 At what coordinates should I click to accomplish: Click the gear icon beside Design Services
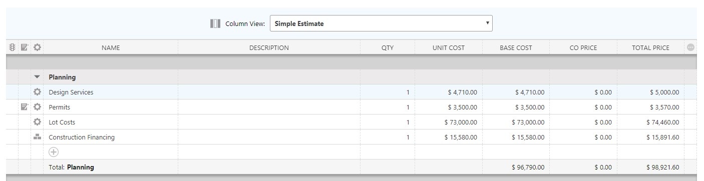pos(37,92)
